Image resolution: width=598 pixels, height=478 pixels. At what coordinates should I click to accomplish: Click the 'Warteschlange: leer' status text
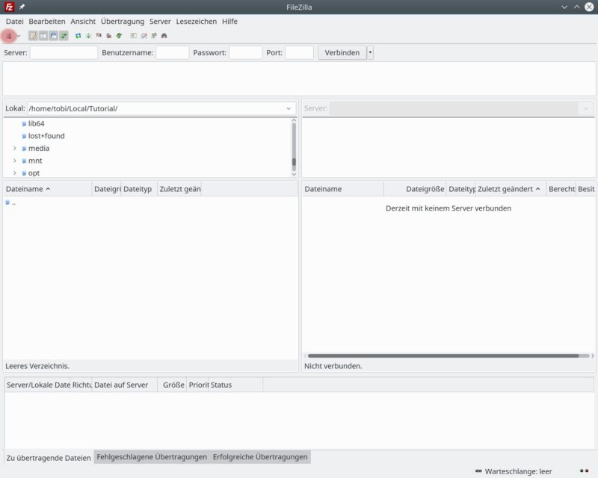[x=518, y=471]
